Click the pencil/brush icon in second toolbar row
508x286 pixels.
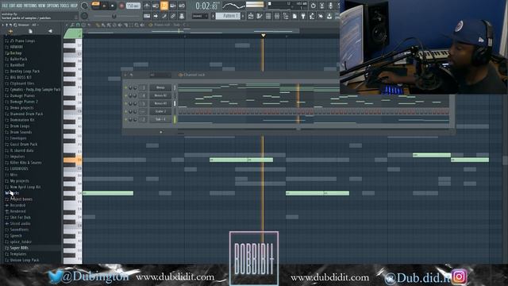(x=164, y=16)
